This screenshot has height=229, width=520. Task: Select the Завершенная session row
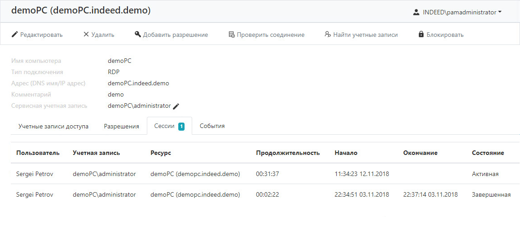pos(265,194)
